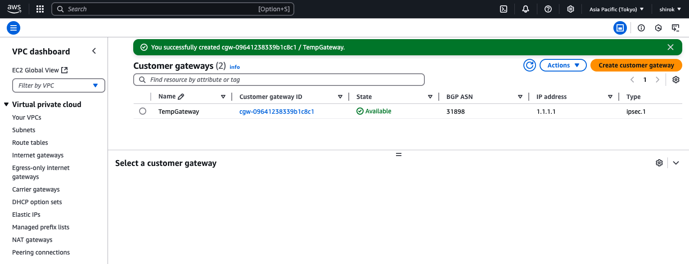Open Route tables in sidebar

click(x=30, y=143)
